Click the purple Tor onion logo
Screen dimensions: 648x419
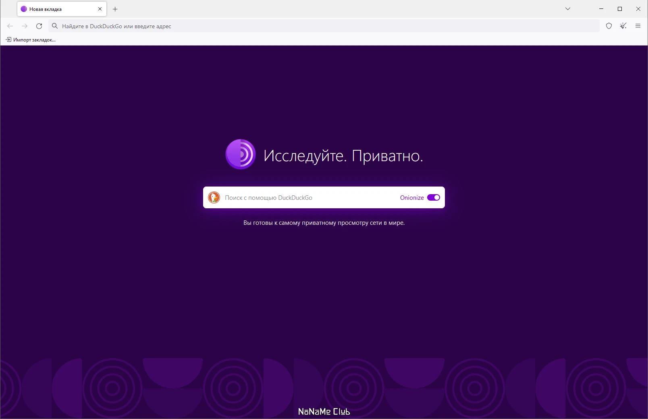click(241, 154)
